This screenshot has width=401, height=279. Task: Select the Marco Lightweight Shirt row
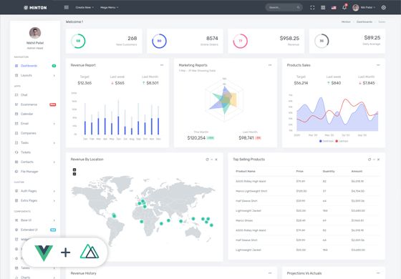click(x=306, y=191)
